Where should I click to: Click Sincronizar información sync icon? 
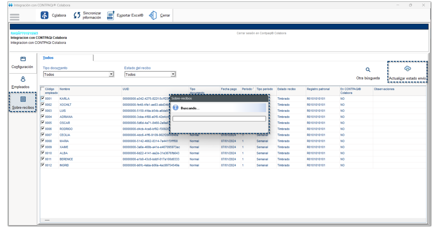coord(77,15)
